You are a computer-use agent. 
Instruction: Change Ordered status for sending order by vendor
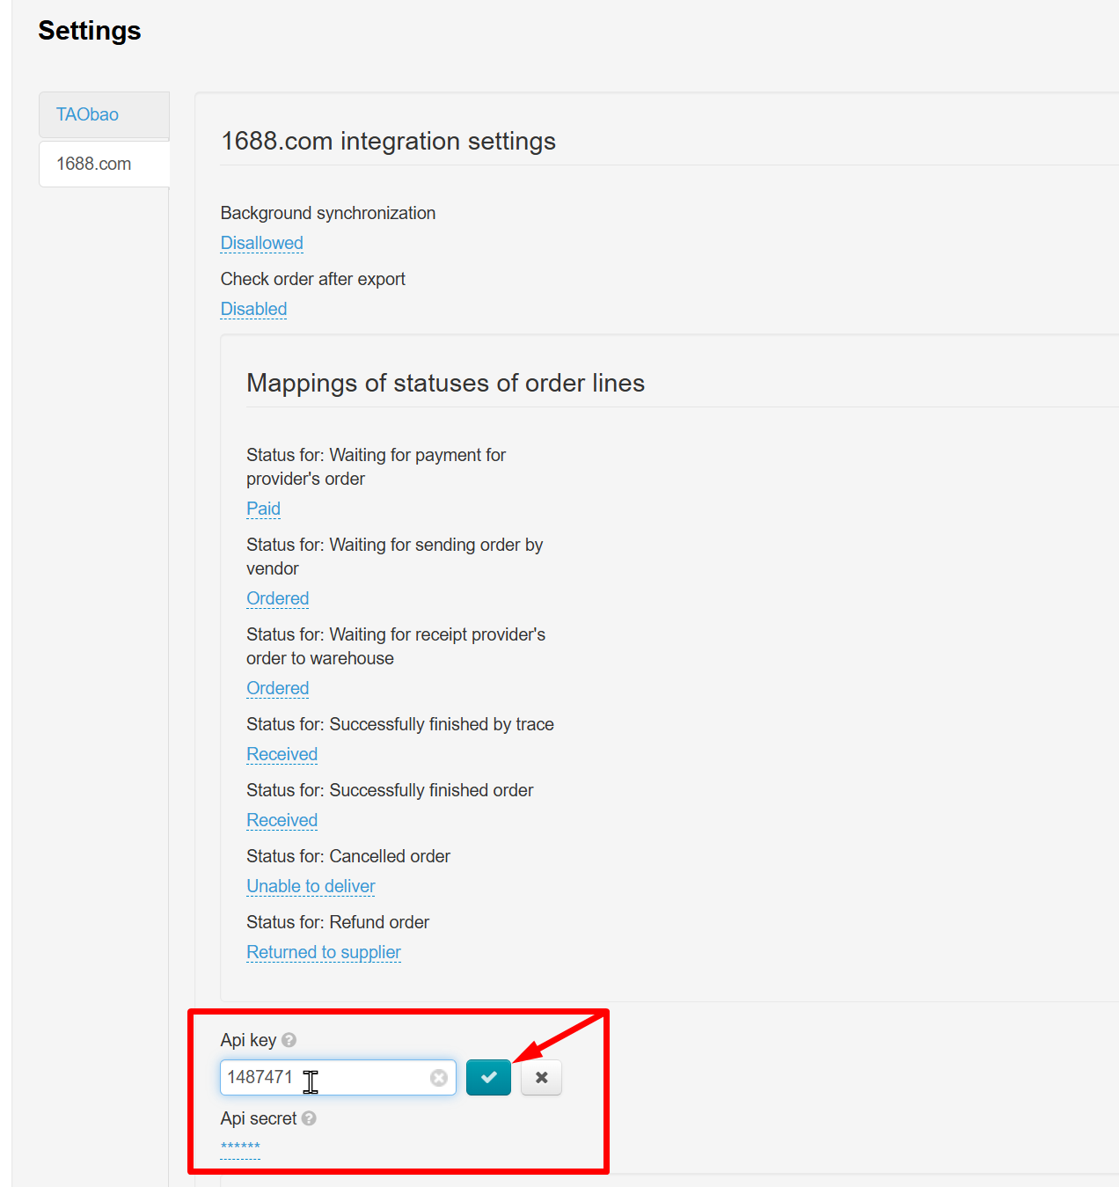tap(277, 598)
